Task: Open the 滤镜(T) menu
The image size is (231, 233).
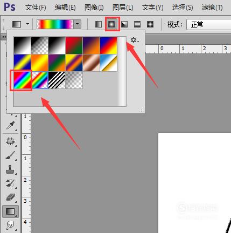Action: 212,8
